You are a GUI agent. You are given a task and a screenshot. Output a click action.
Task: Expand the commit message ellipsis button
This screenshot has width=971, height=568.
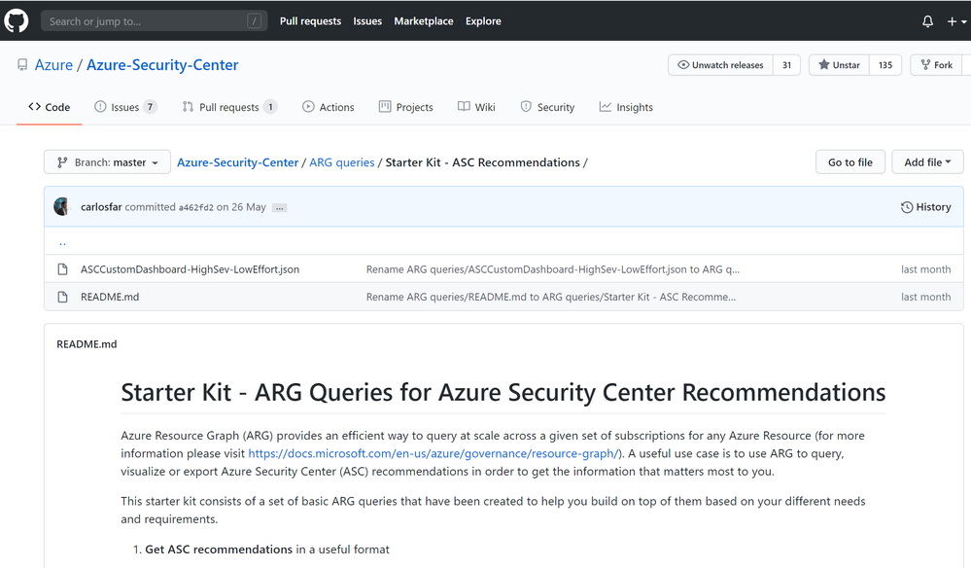point(280,208)
